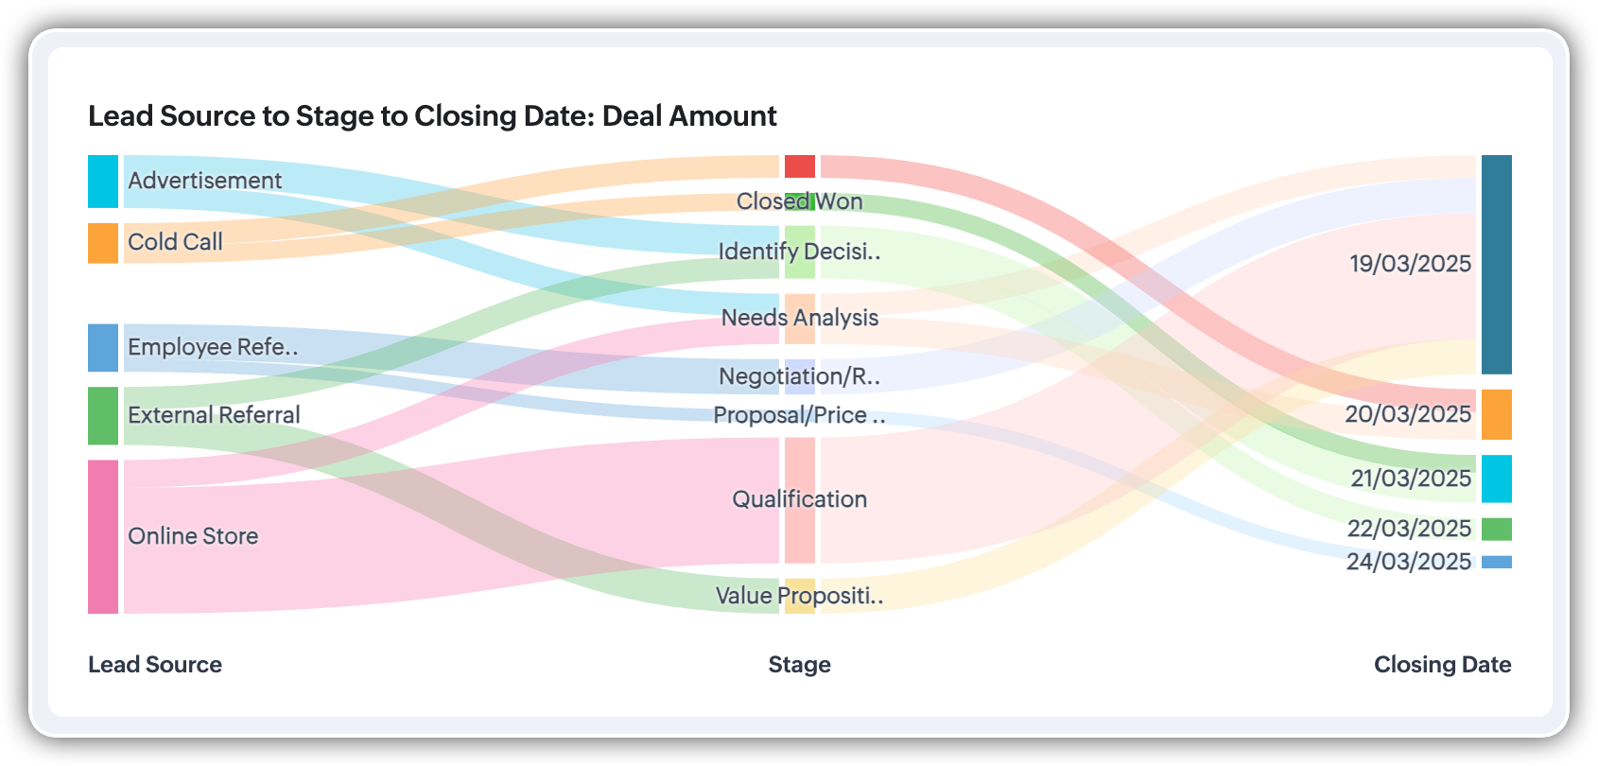
Task: Click the pink Online Store node bar
Action: click(103, 536)
